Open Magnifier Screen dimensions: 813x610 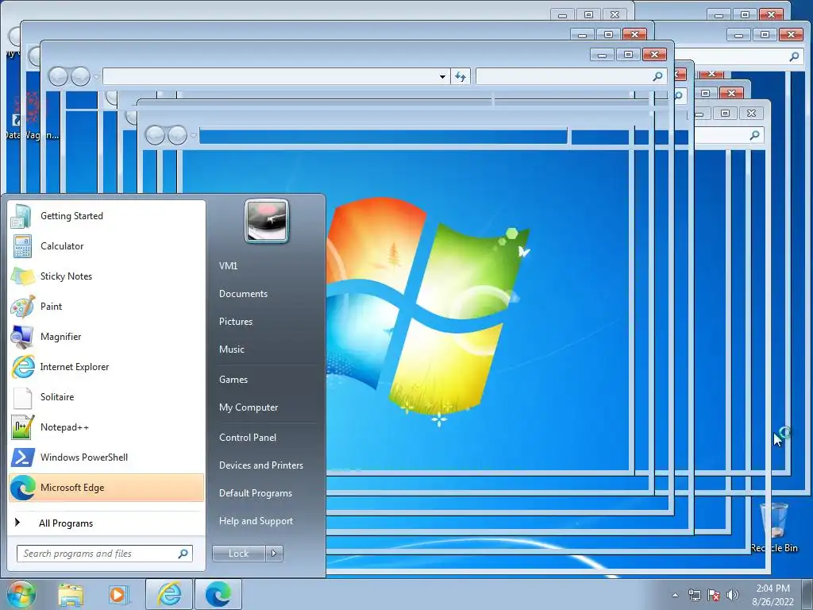click(107, 336)
